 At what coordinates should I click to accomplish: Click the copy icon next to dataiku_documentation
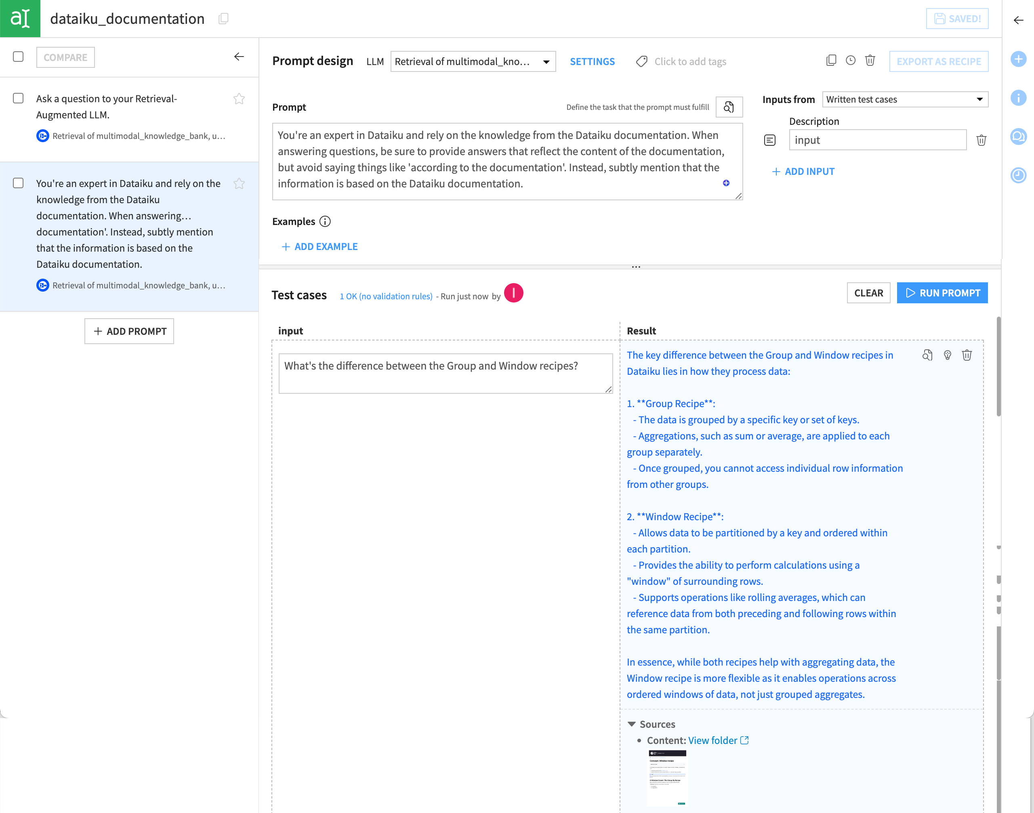pos(223,19)
